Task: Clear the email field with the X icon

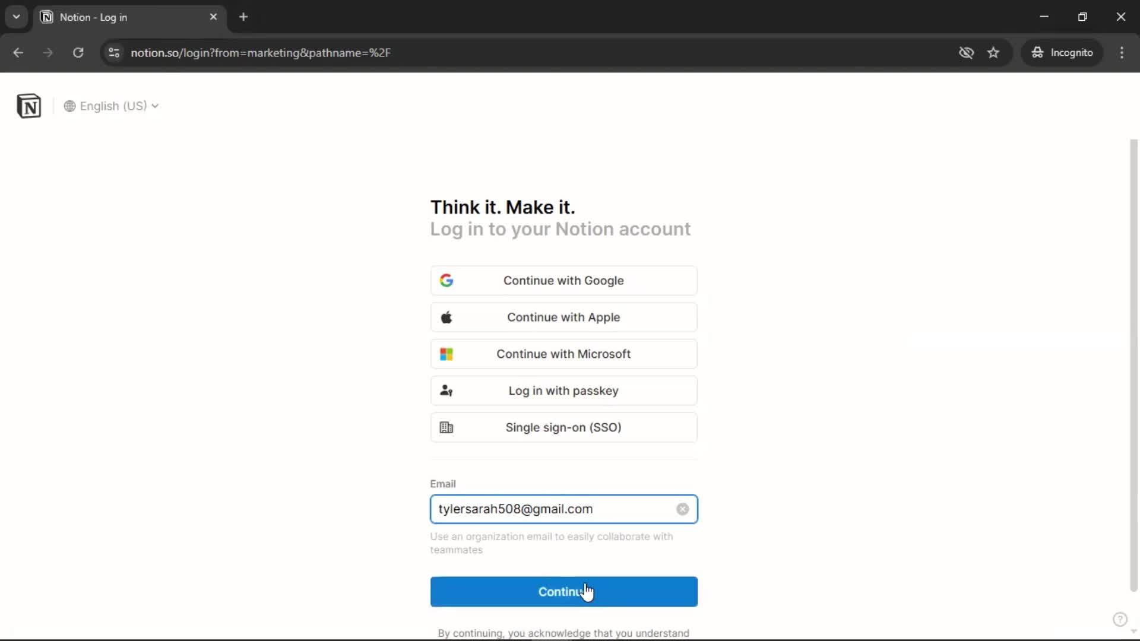Action: click(x=682, y=509)
